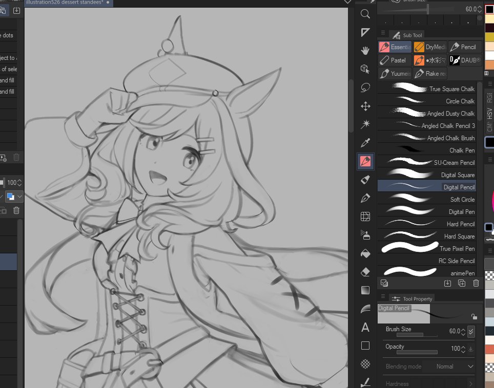Select the crosshatch Decoration tool

click(365, 364)
